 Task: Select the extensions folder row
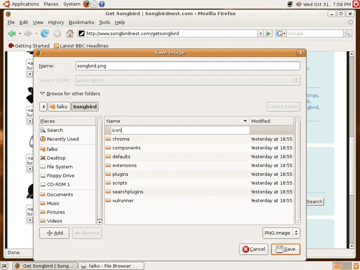tap(199, 165)
